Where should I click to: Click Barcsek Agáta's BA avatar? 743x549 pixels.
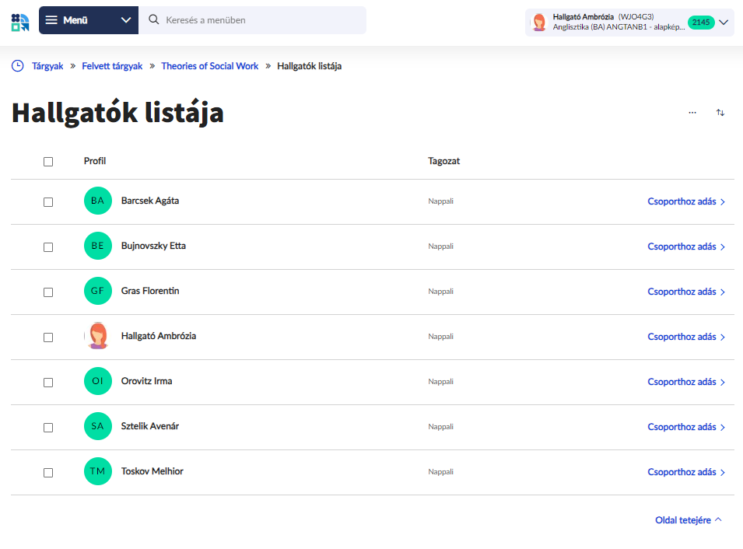coord(97,201)
